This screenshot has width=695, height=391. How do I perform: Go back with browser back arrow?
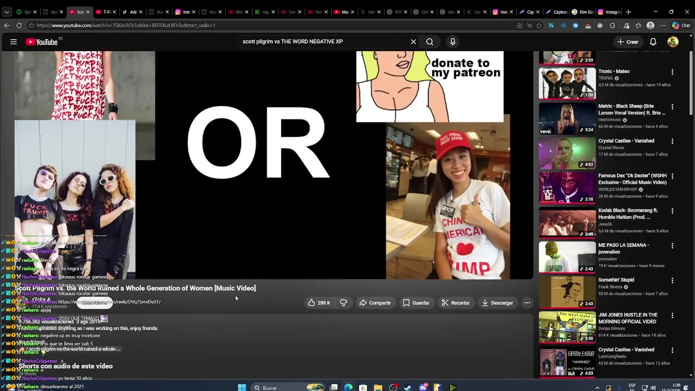pyautogui.click(x=7, y=26)
